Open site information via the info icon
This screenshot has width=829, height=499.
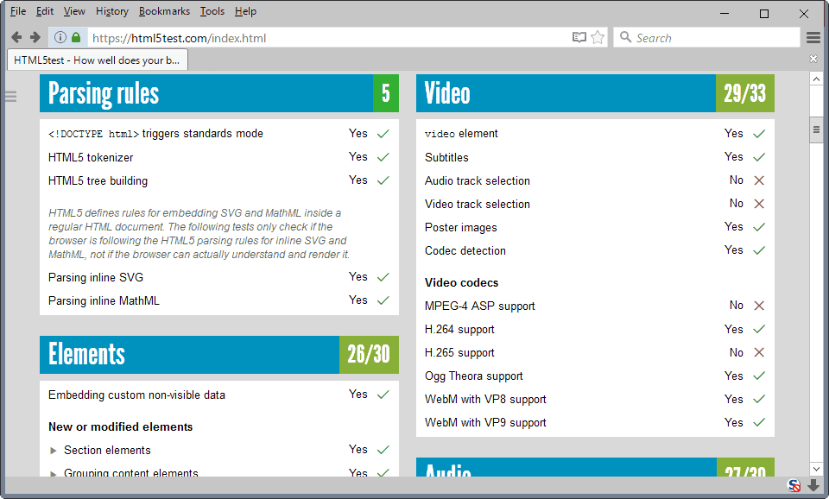pos(60,37)
